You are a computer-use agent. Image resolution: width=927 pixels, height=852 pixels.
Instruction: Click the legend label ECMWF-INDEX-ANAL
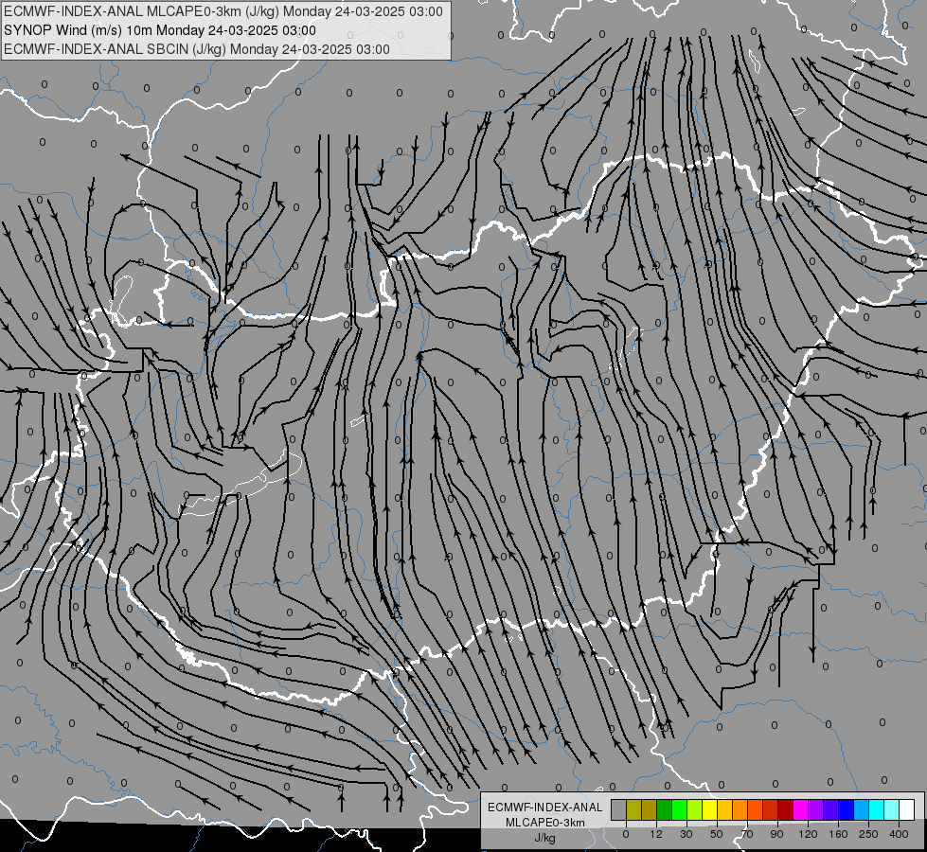545,808
